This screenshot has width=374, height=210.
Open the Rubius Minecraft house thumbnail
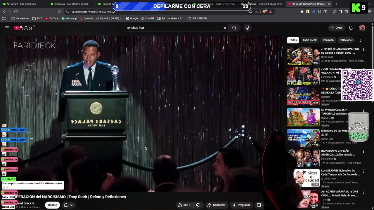coord(303,117)
